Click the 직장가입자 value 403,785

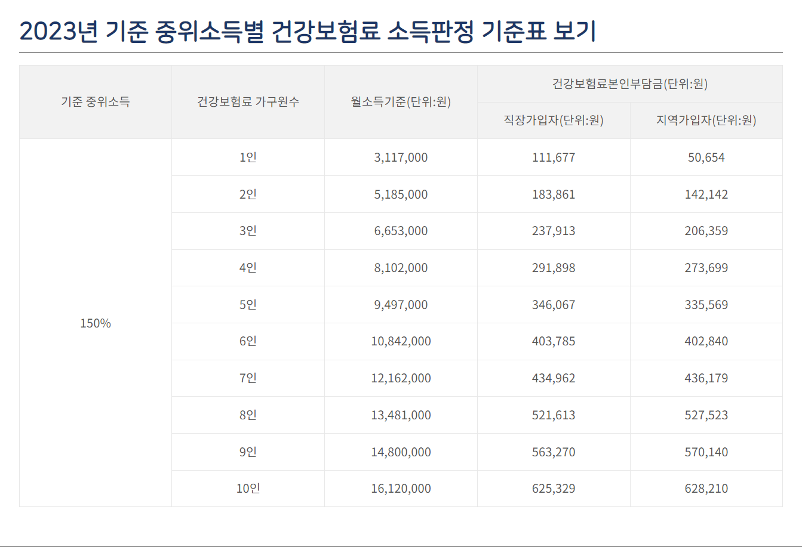[x=554, y=341]
